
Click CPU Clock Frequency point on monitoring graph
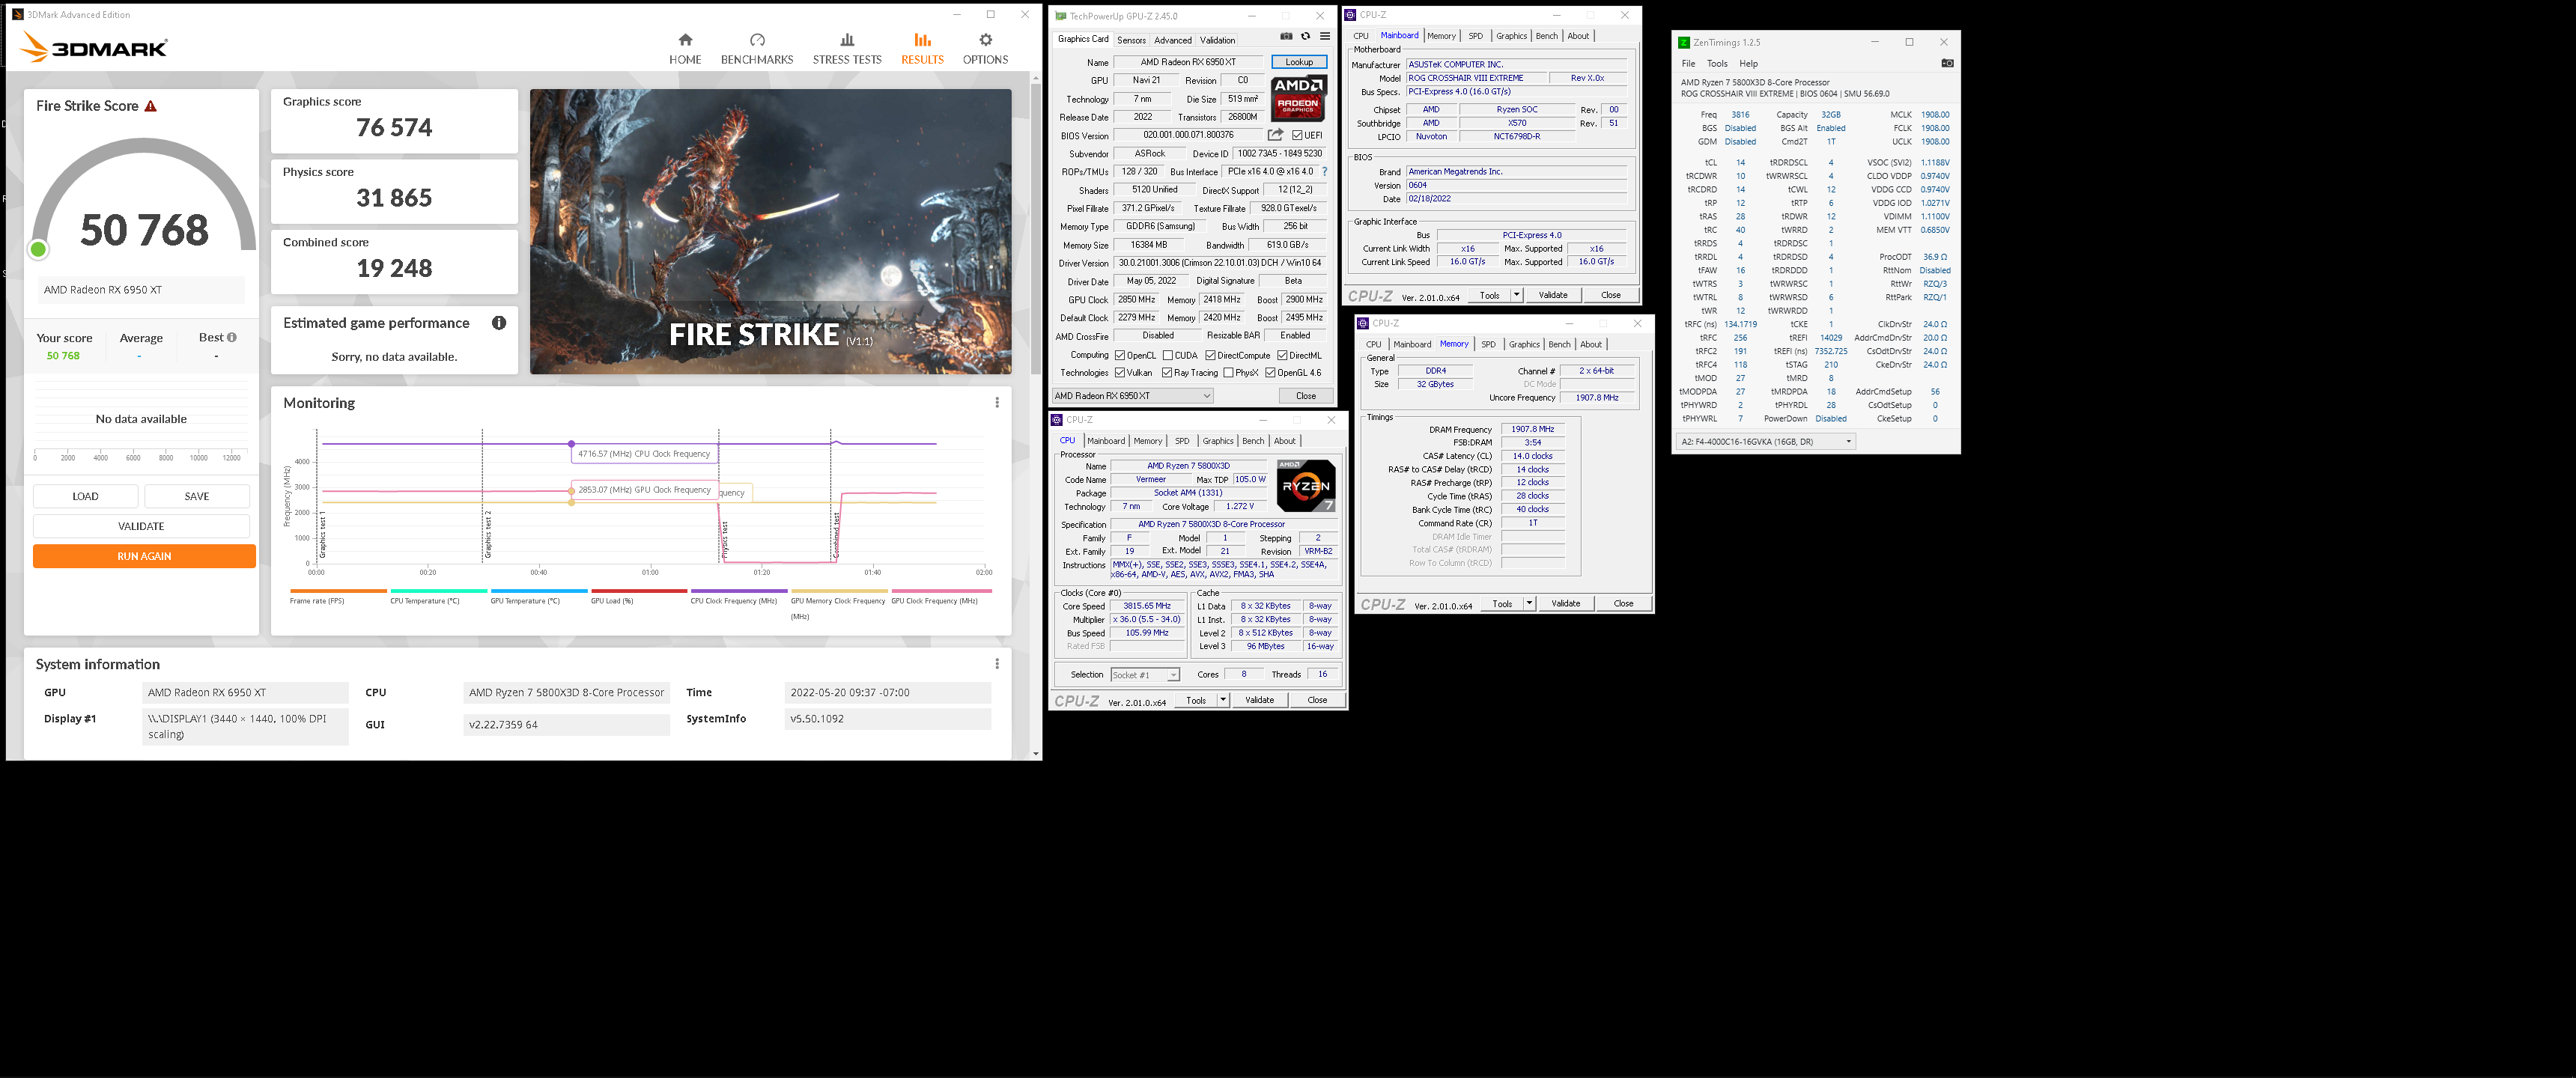[x=571, y=443]
